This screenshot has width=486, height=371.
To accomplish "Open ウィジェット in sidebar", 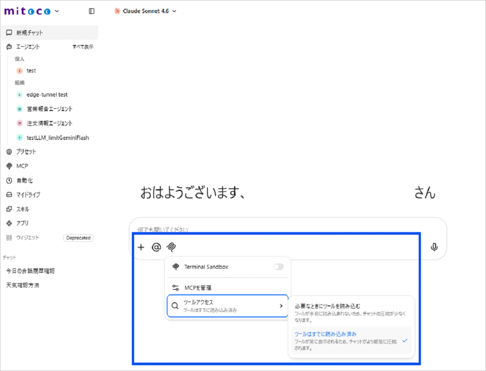I will click(x=28, y=238).
